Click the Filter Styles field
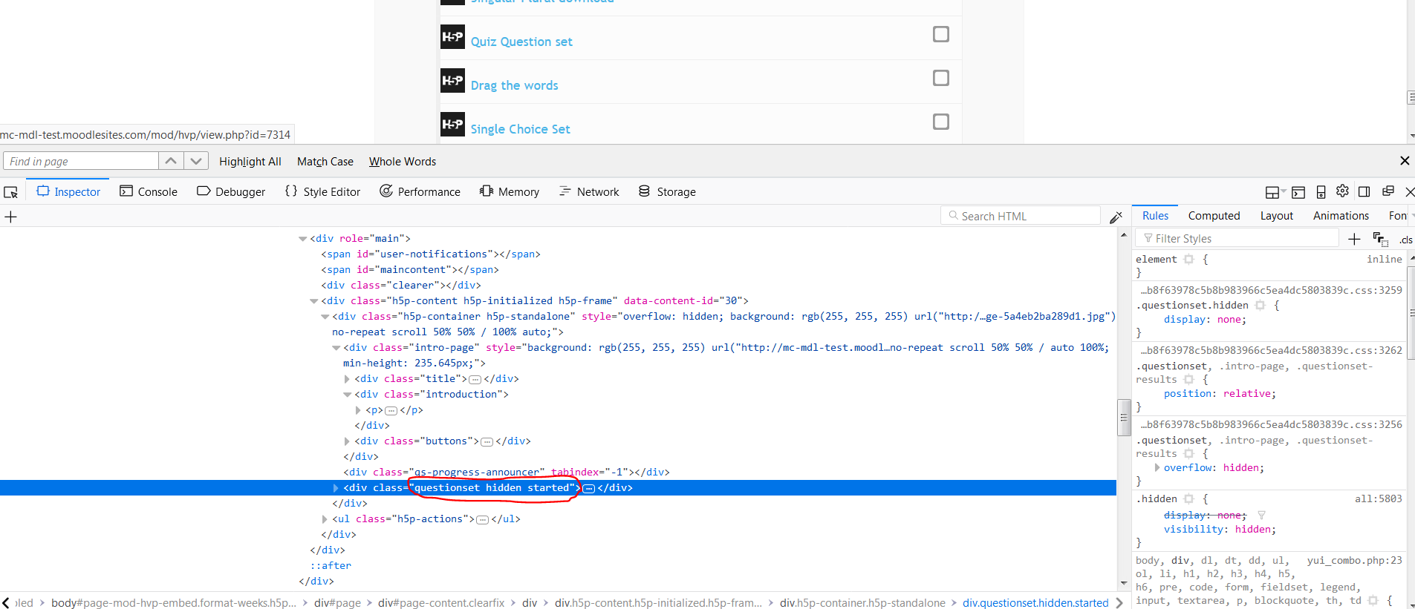The width and height of the screenshot is (1415, 609). coord(1237,238)
